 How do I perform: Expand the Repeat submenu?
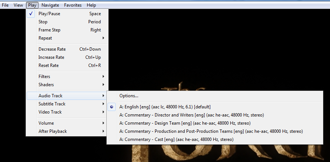[x=67, y=38]
